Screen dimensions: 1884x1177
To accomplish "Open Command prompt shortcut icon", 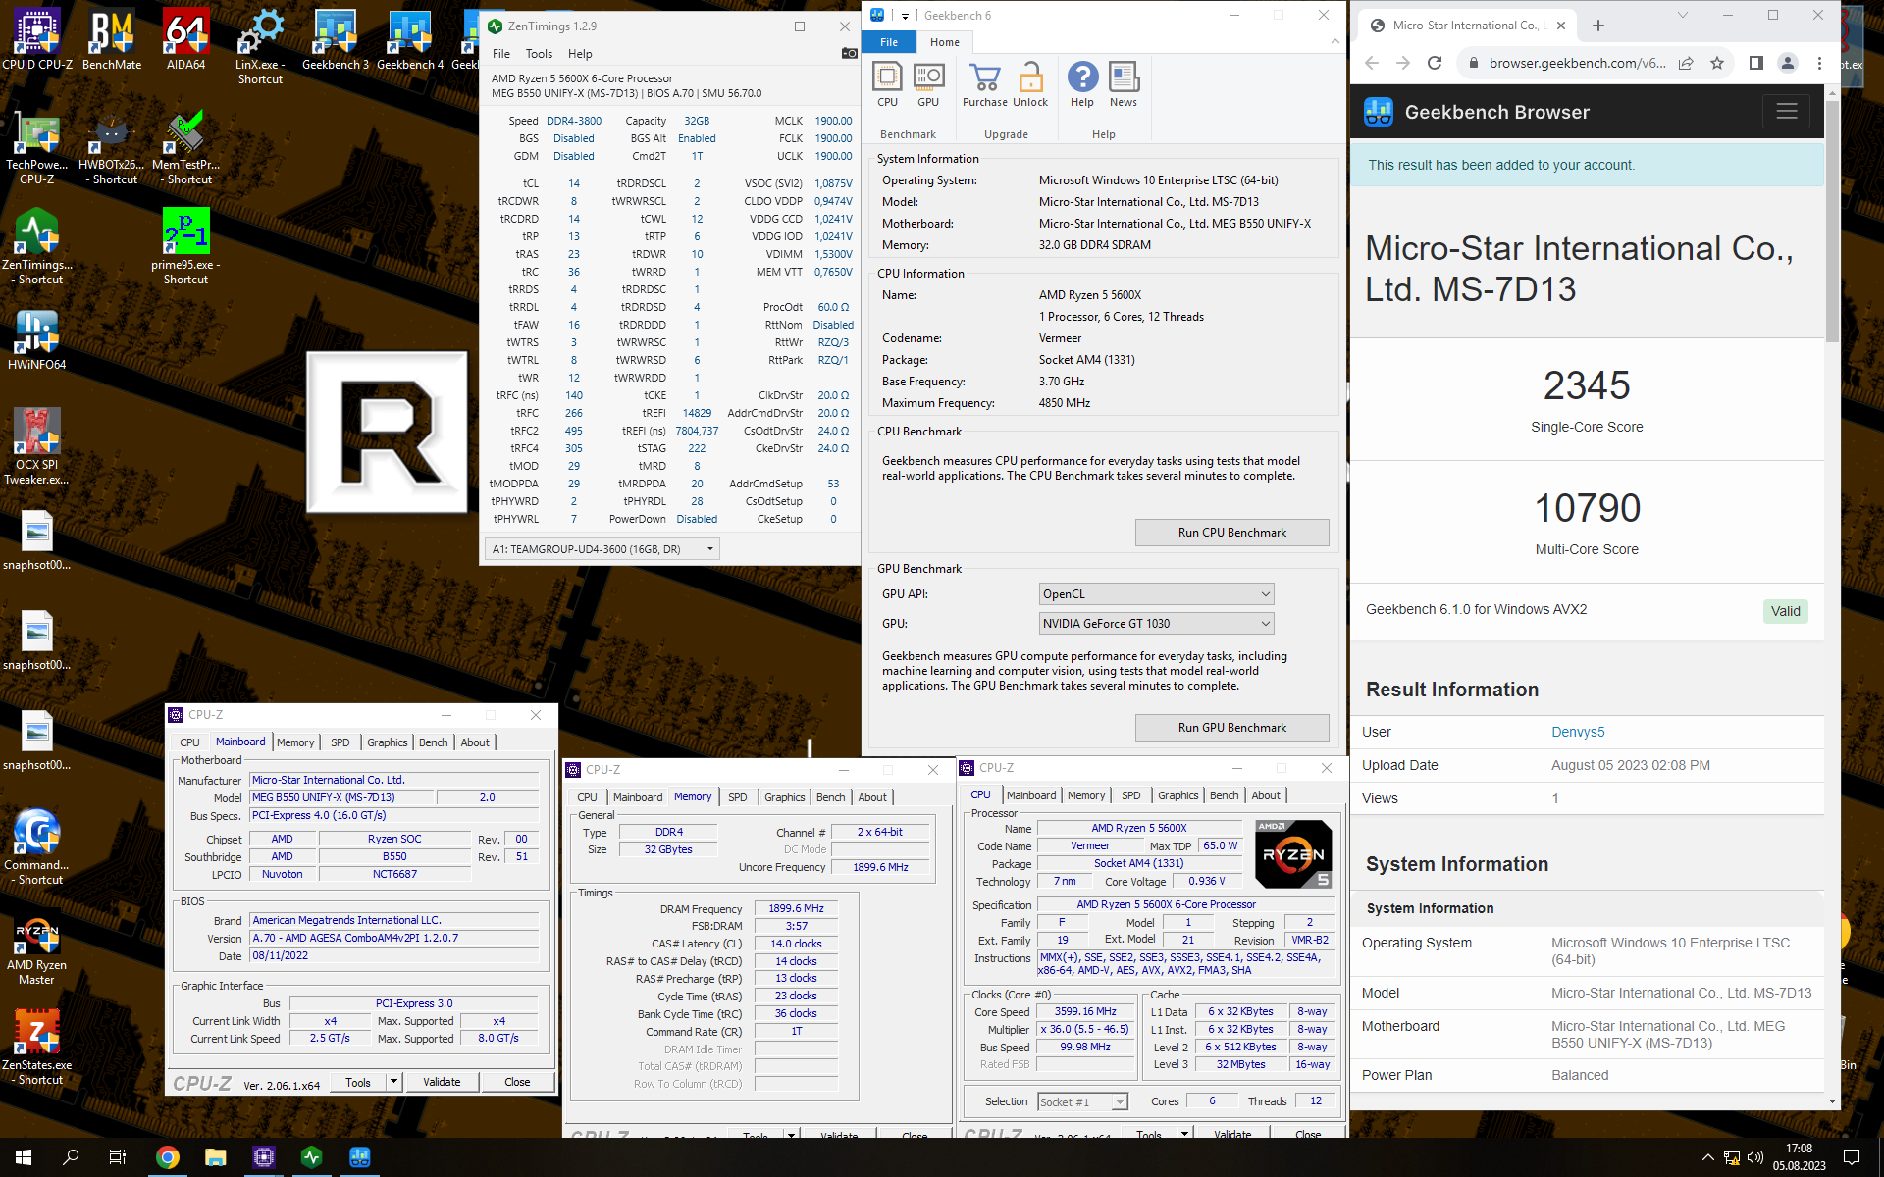I will click(x=37, y=846).
